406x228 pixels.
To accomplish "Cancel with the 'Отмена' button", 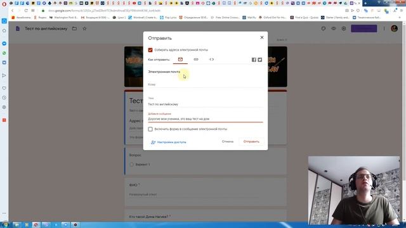I will point(228,142).
